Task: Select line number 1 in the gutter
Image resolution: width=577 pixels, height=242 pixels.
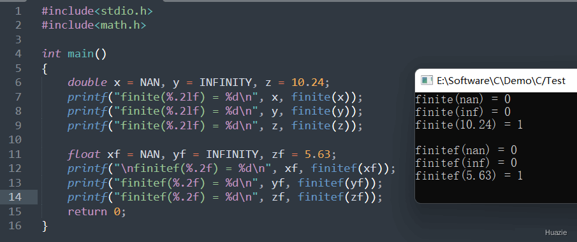Action: click(18, 11)
